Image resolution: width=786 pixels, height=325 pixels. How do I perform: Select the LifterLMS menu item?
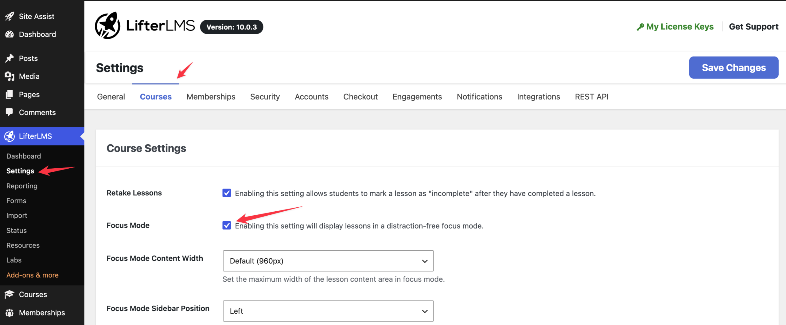pos(42,136)
